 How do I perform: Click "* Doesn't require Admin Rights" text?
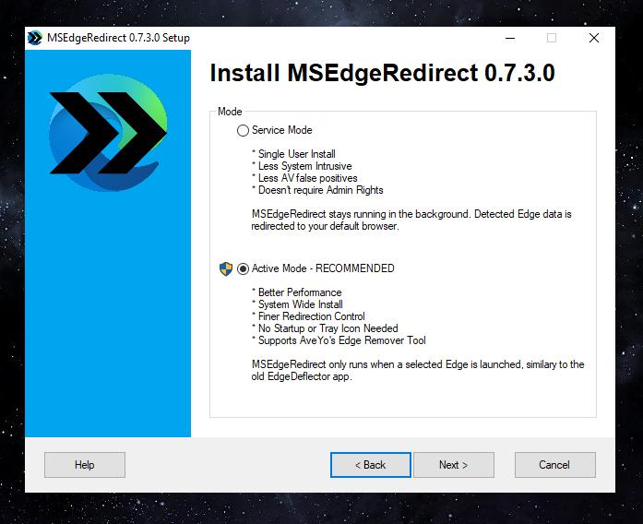[x=317, y=190]
